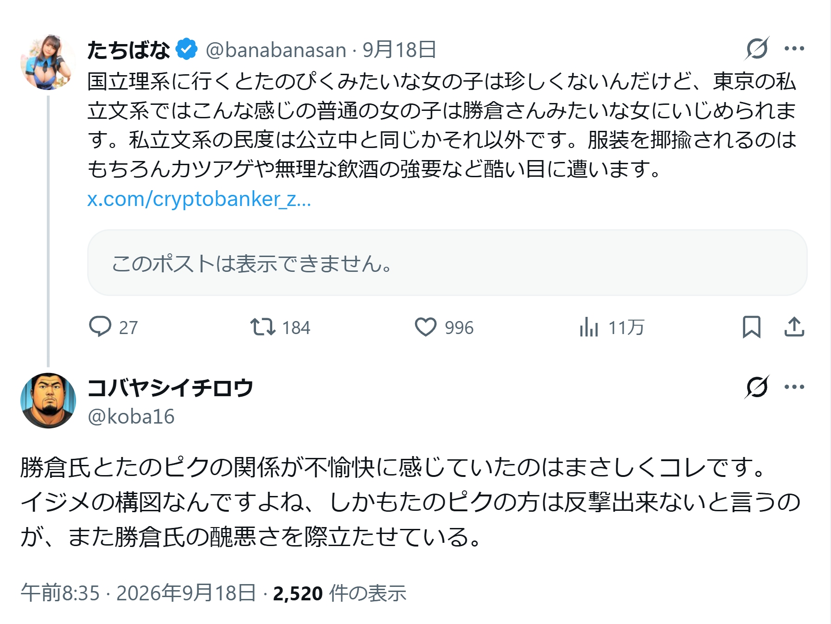Open コバヤシイチロウ's profile avatar
Viewport: 831px width, 624px height.
[48, 400]
